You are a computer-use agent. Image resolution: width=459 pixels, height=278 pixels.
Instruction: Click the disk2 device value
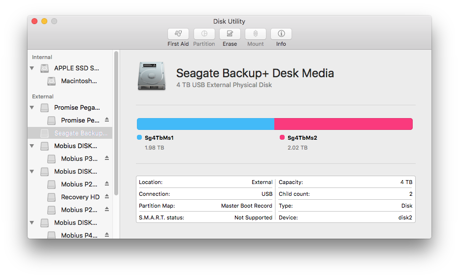pos(405,217)
